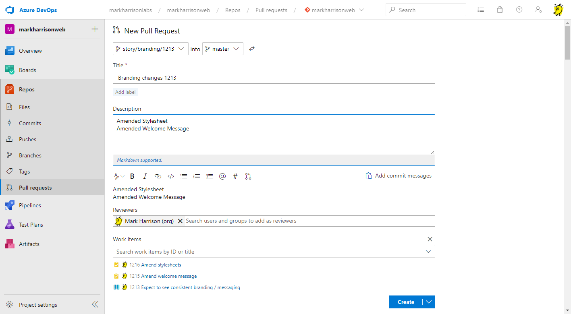Image resolution: width=571 pixels, height=314 pixels.
Task: Open the Marketplace shopping bag icon
Action: tap(500, 10)
